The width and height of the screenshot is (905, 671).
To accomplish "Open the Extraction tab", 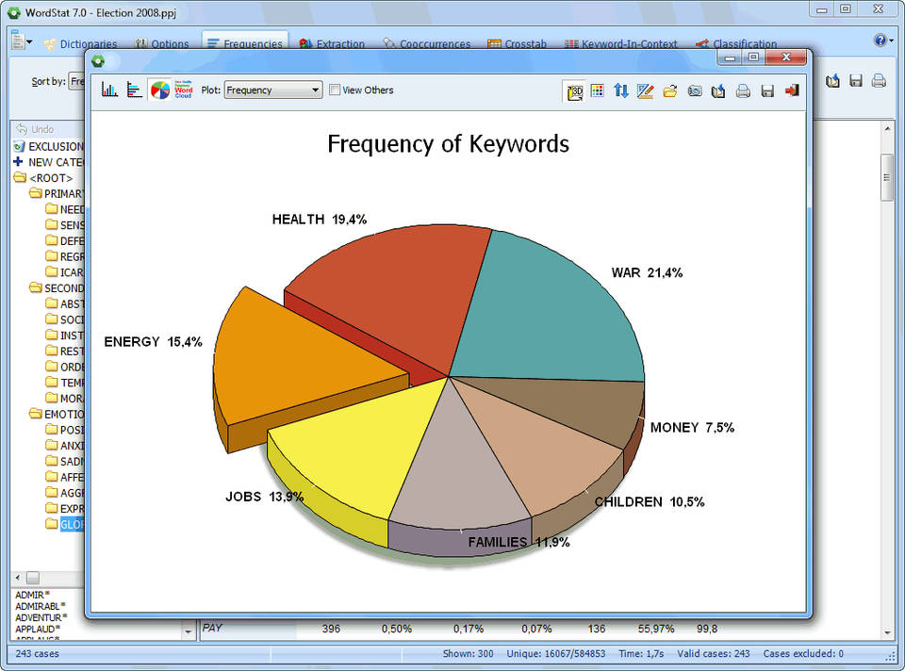I will 333,44.
